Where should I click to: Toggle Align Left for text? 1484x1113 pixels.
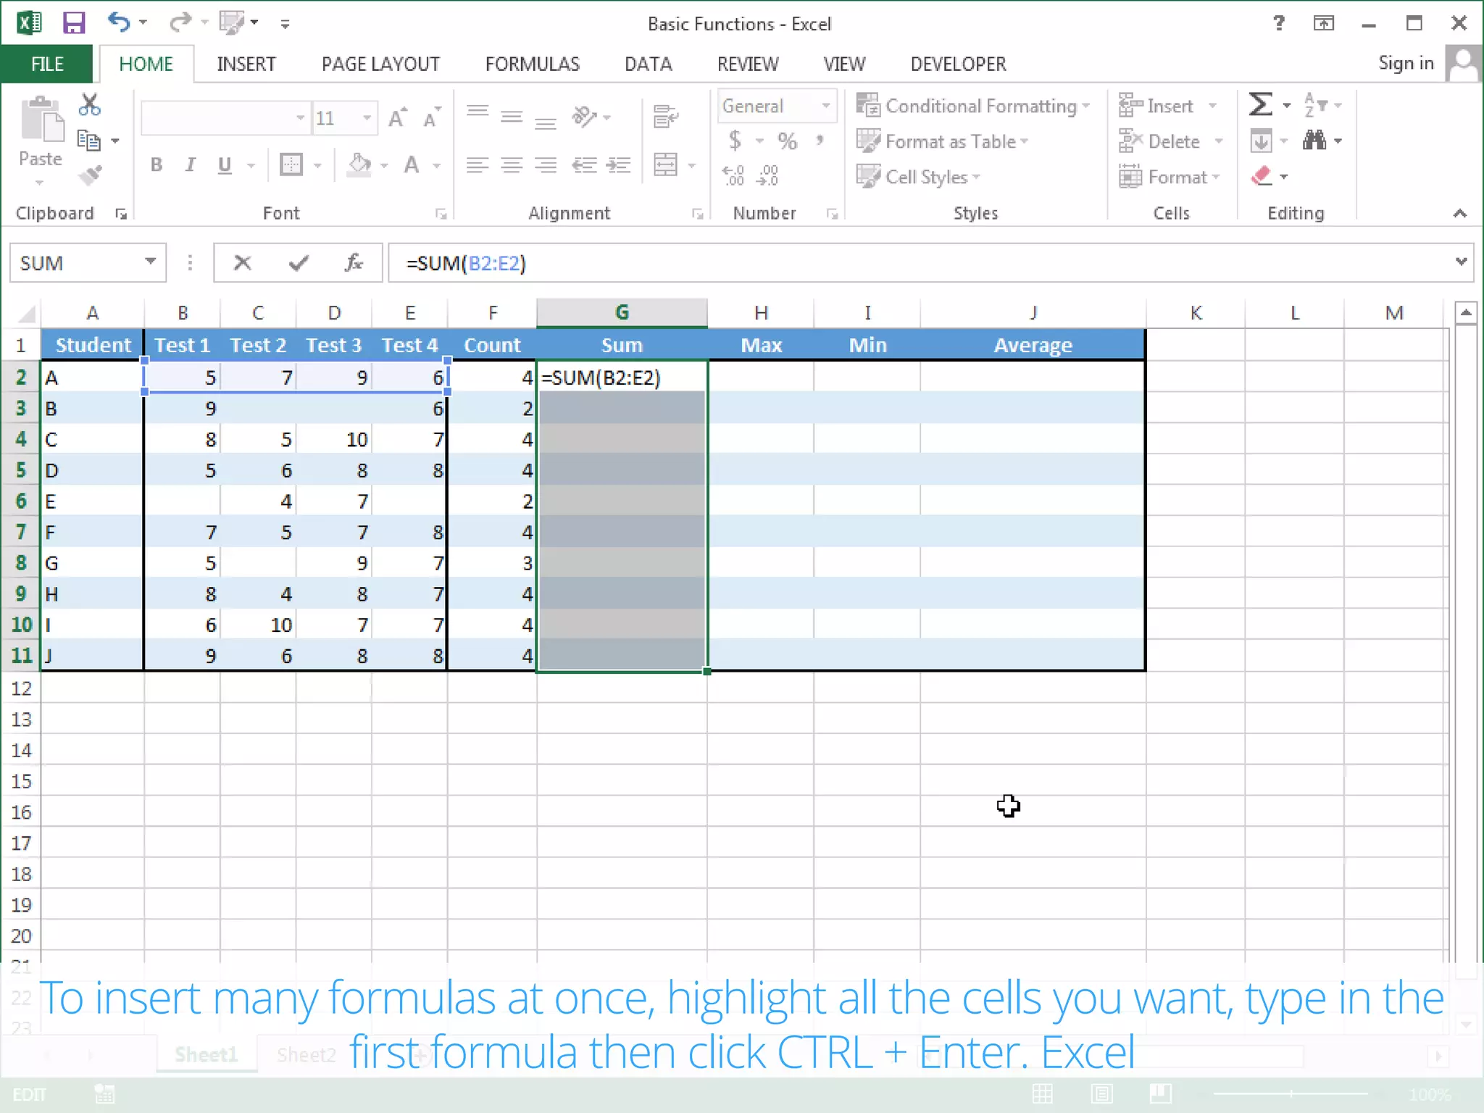pos(478,165)
